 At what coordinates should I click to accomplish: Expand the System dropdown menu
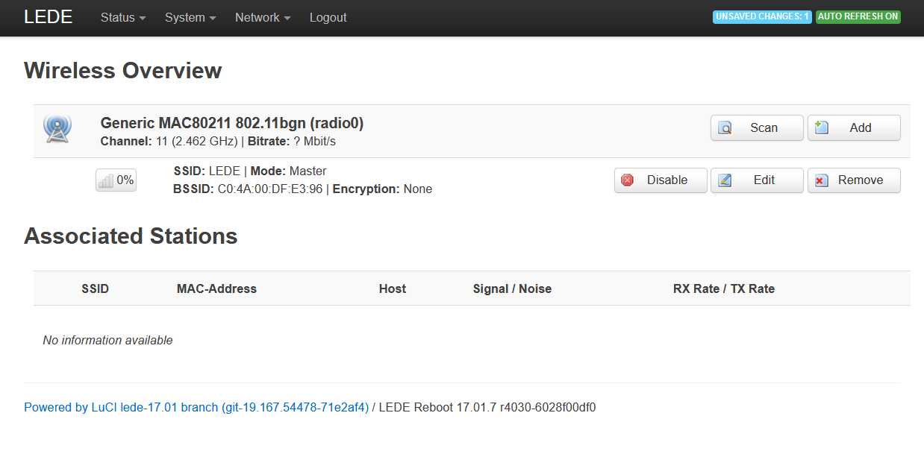(190, 17)
